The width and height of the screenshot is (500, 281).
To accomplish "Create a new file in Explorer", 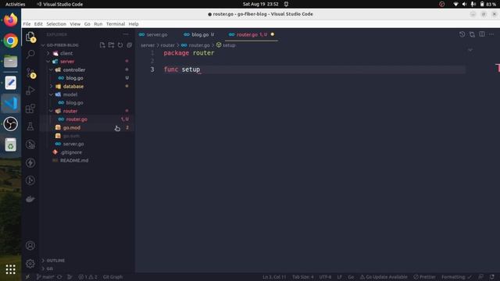I will pyautogui.click(x=102, y=45).
